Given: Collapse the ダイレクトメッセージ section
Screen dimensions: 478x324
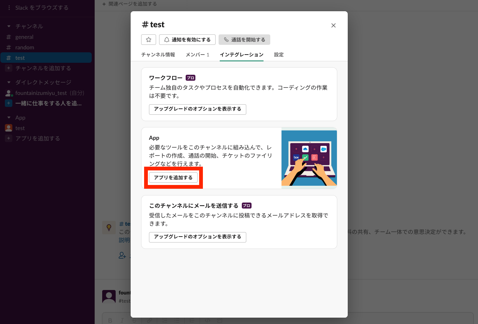Looking at the screenshot, I should pos(9,82).
